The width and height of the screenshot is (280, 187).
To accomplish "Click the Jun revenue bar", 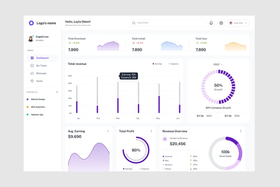I will 180,97.
